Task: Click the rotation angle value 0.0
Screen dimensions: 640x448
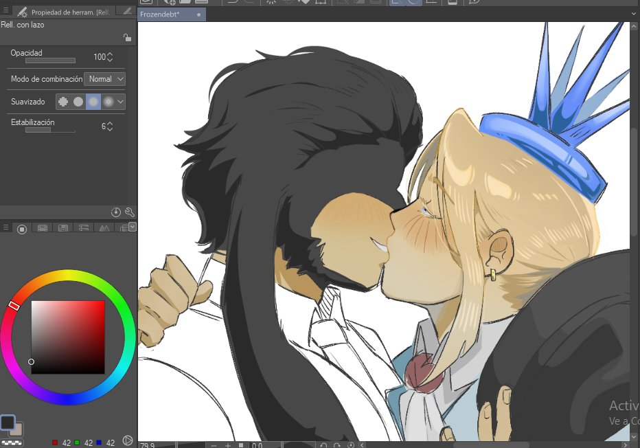Action: [257, 445]
